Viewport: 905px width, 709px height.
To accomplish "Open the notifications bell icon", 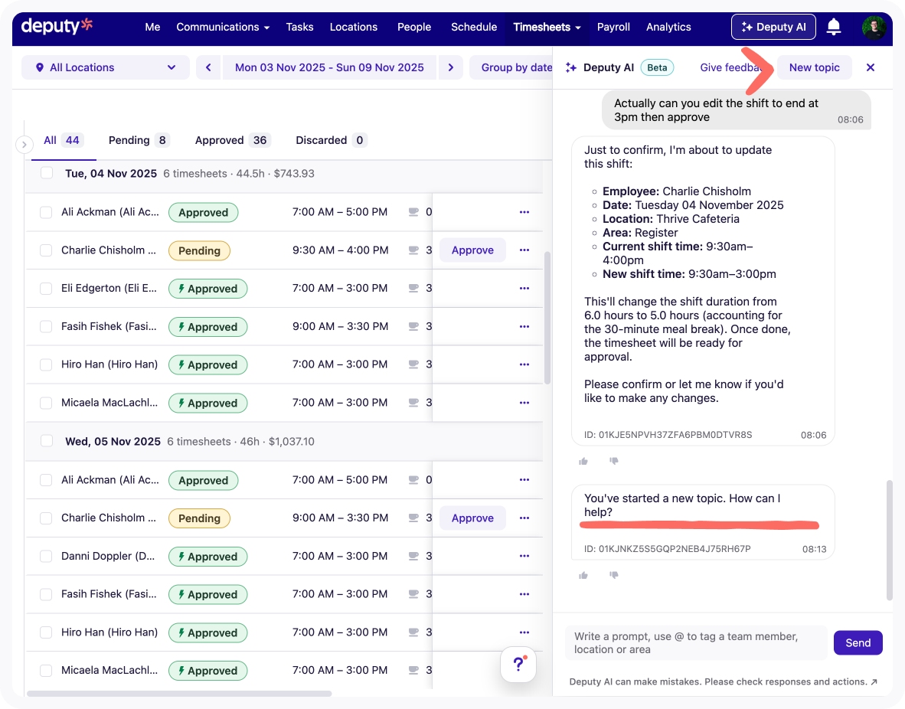I will pos(834,27).
